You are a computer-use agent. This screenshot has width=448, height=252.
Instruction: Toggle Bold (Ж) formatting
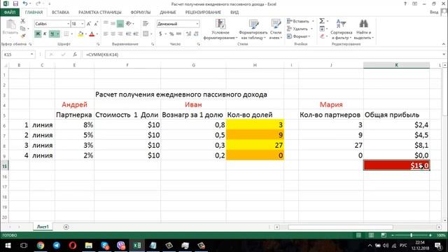[38, 34]
